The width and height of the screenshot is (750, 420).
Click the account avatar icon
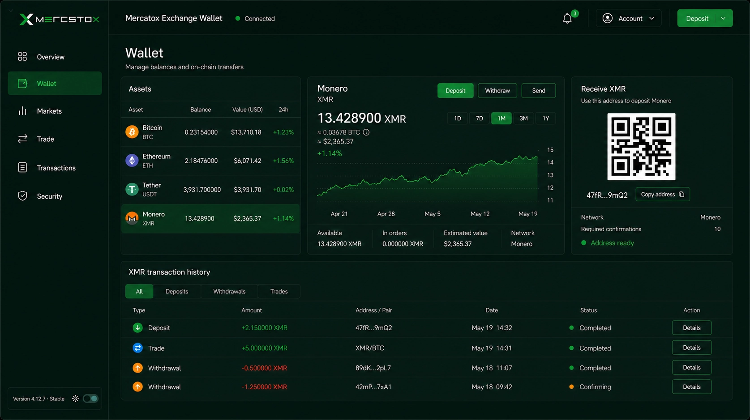tap(608, 18)
